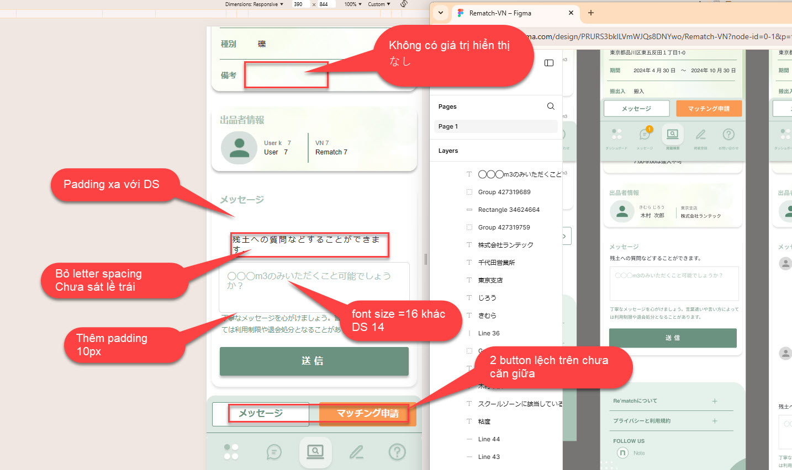This screenshot has height=470, width=792.
Task: Open the browser tab search chevron
Action: pos(441,13)
